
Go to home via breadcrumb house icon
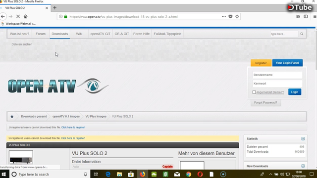12,117
